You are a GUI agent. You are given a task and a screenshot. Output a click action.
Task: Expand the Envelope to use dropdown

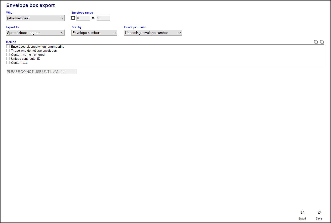153,33
